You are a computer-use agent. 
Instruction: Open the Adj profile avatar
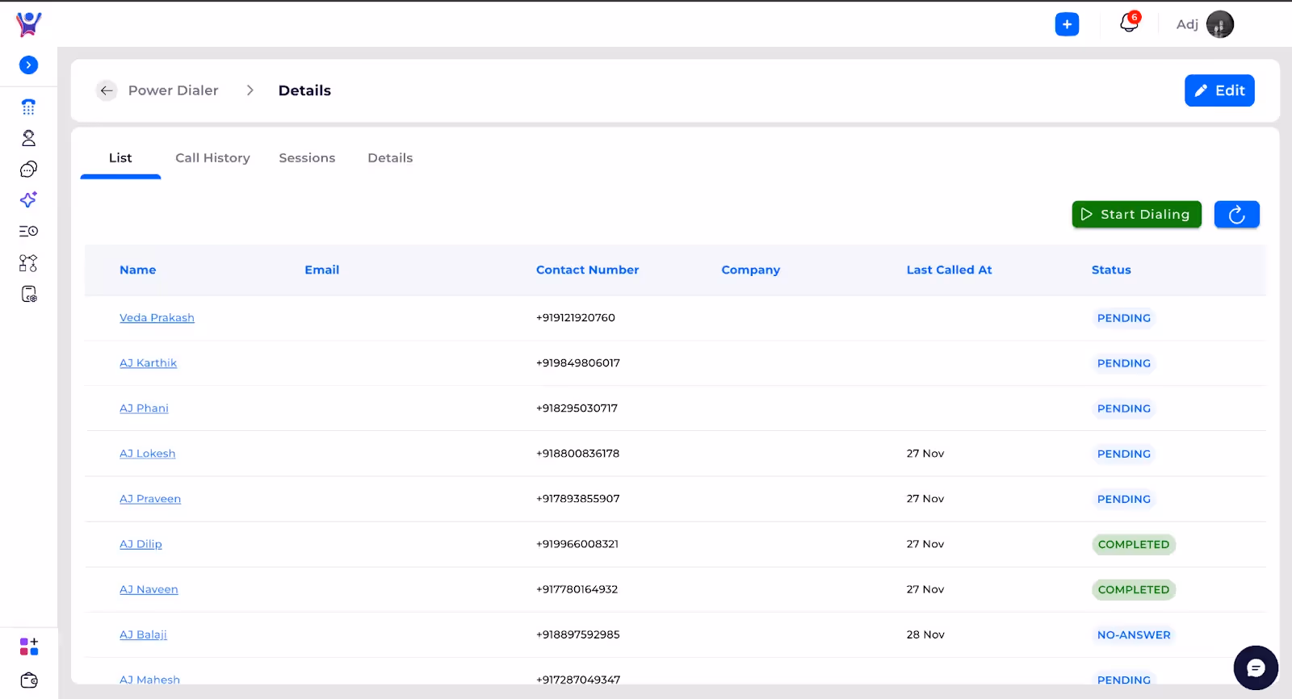(1219, 24)
